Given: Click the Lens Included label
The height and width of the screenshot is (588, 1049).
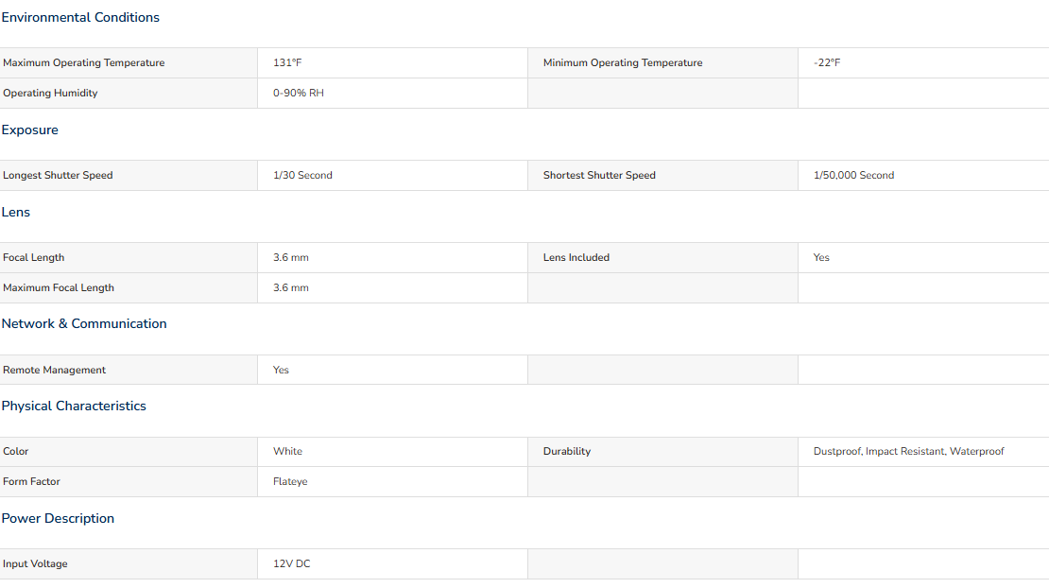Looking at the screenshot, I should pyautogui.click(x=576, y=257).
